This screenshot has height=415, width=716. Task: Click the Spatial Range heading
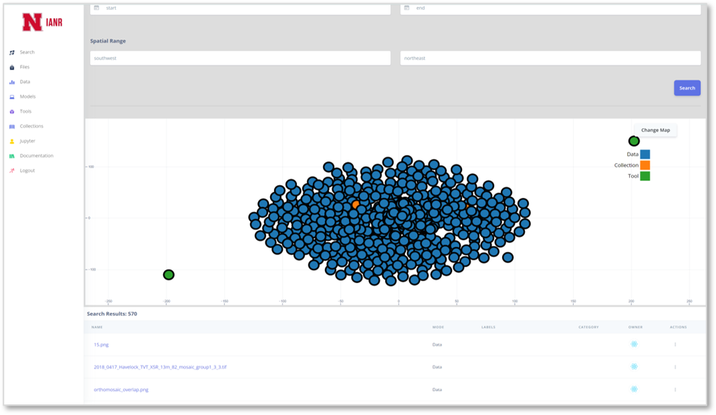(108, 41)
